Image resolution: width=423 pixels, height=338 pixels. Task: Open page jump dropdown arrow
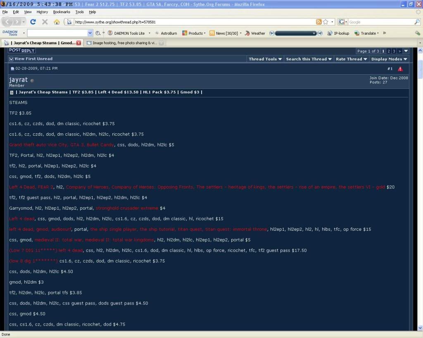[406, 51]
